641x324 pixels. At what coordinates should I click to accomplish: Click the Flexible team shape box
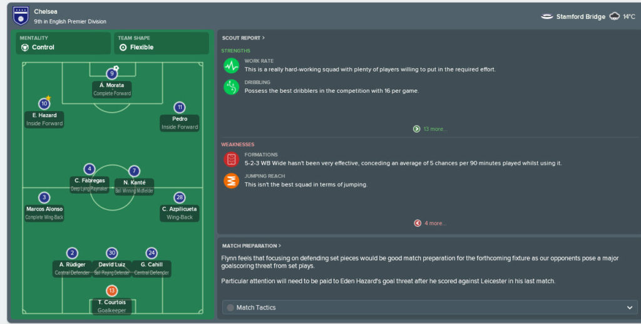(162, 43)
